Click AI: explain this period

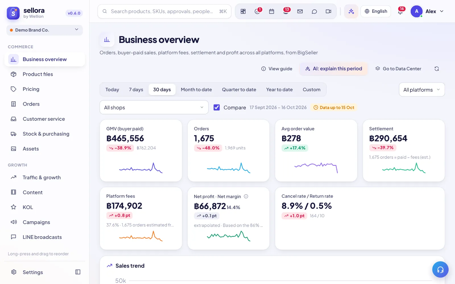click(334, 69)
